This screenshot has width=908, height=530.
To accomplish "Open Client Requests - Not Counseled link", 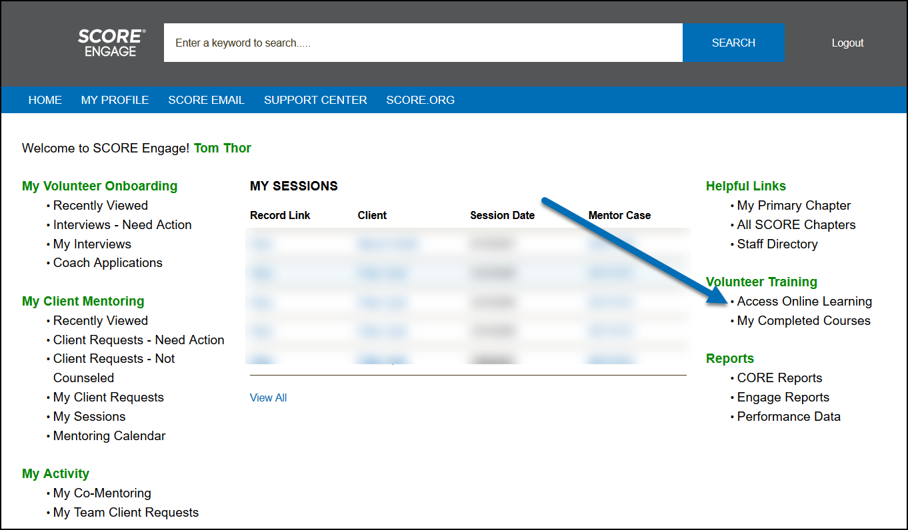I will pyautogui.click(x=114, y=368).
